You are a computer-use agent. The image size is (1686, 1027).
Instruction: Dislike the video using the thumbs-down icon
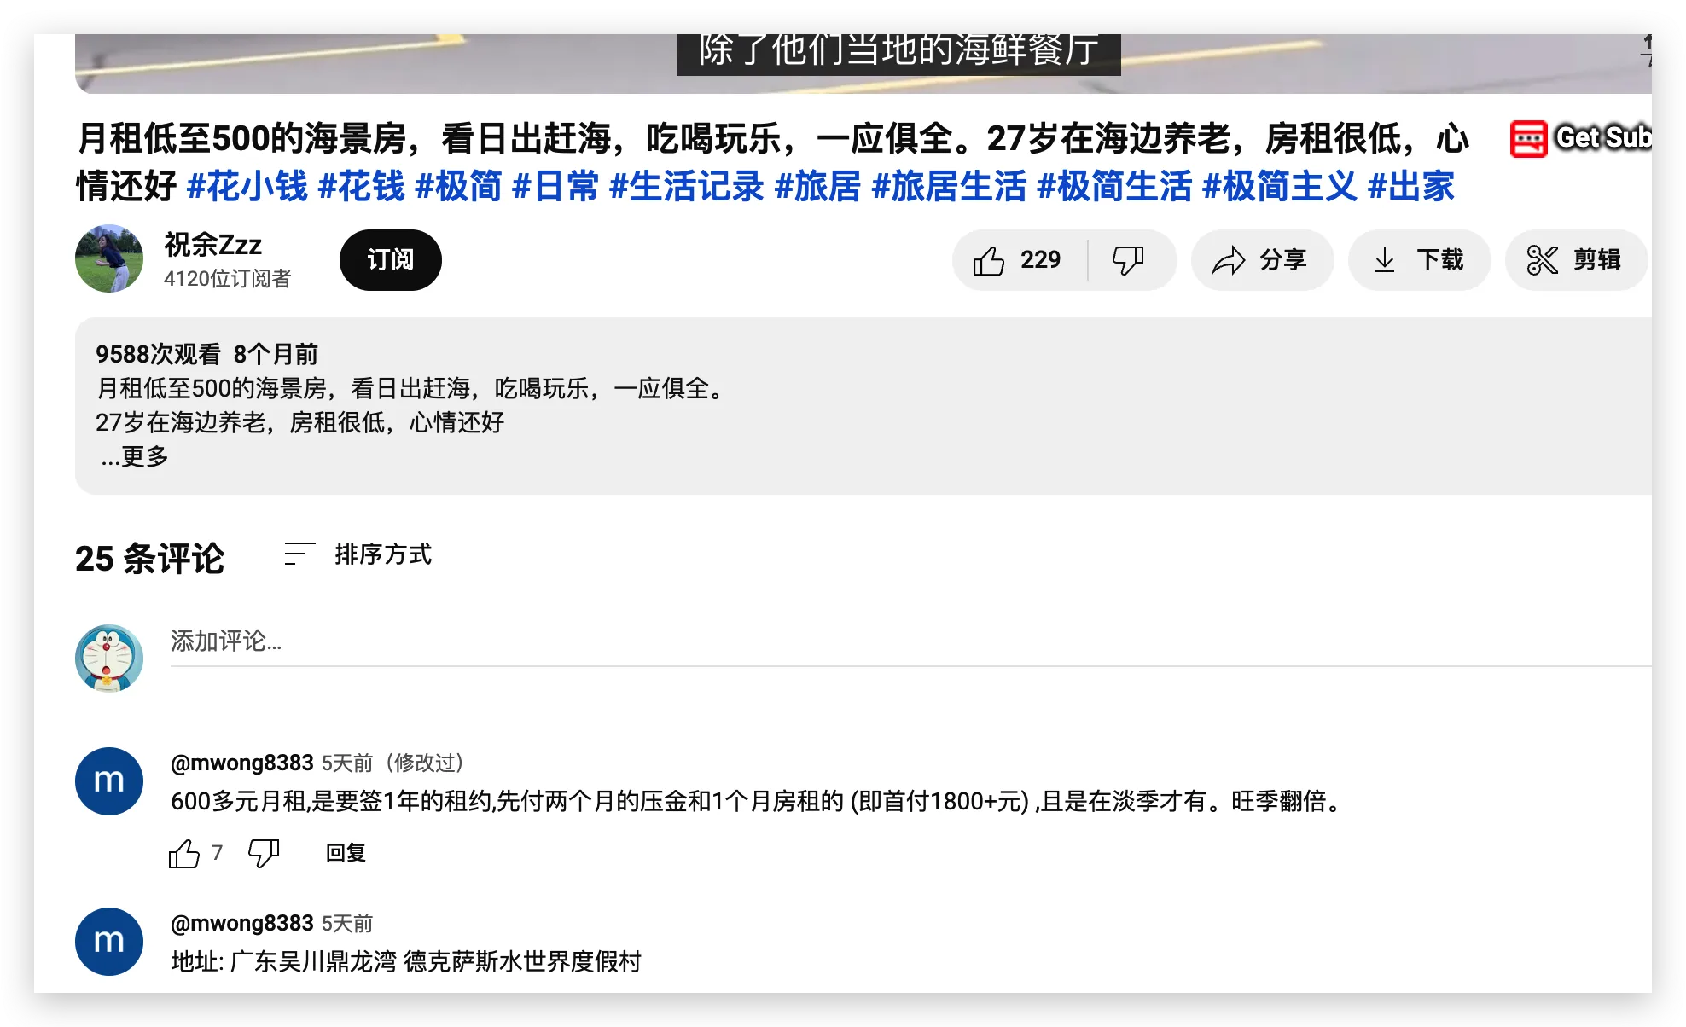1128,260
